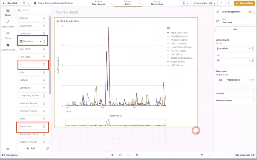This screenshot has height=160, width=257.
Task: Click the undo arrow
Action: (x=202, y=155)
